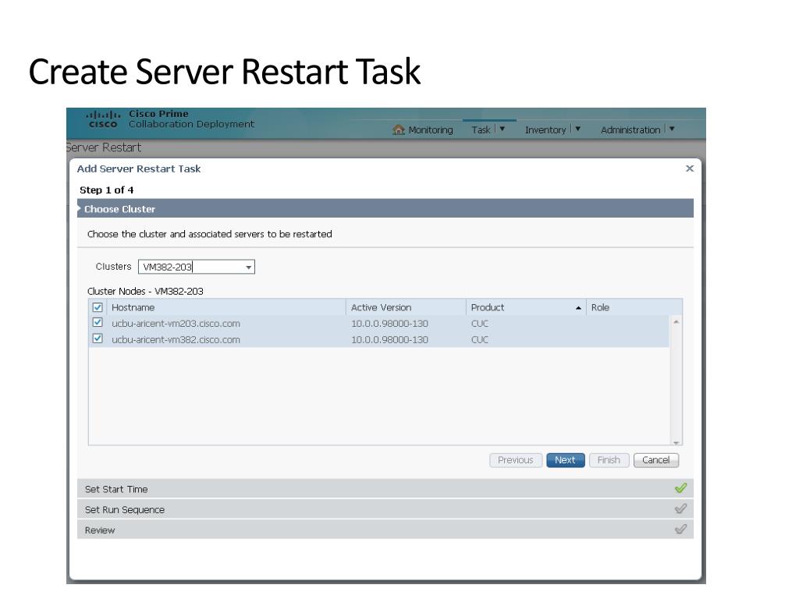Click version 10.0.0.98000-130 in vm382 row
The image size is (799, 599).
pyautogui.click(x=389, y=340)
